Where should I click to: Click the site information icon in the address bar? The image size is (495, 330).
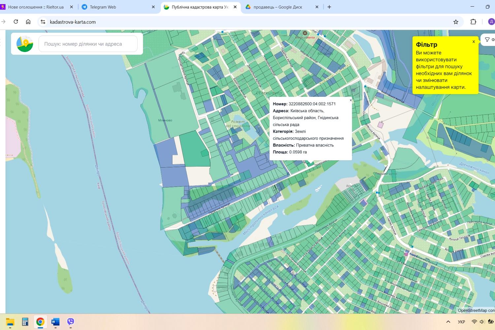(43, 22)
